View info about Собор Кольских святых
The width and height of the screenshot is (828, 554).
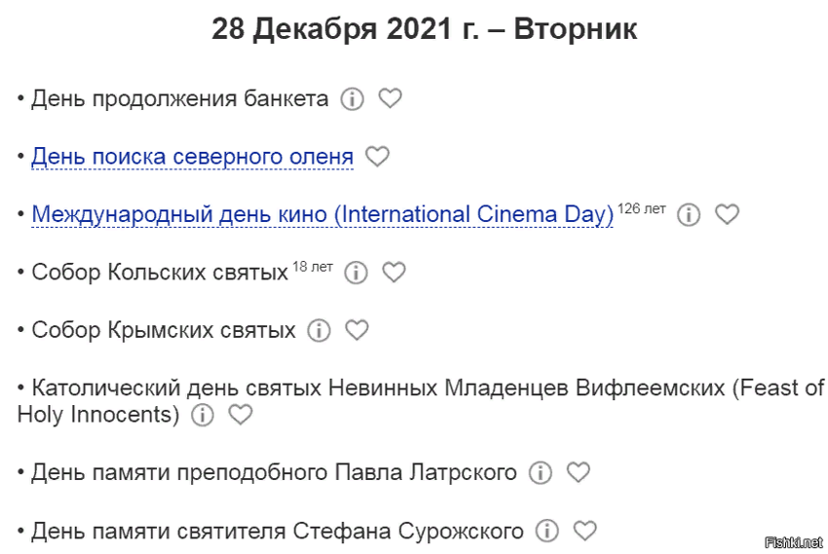[x=357, y=273]
